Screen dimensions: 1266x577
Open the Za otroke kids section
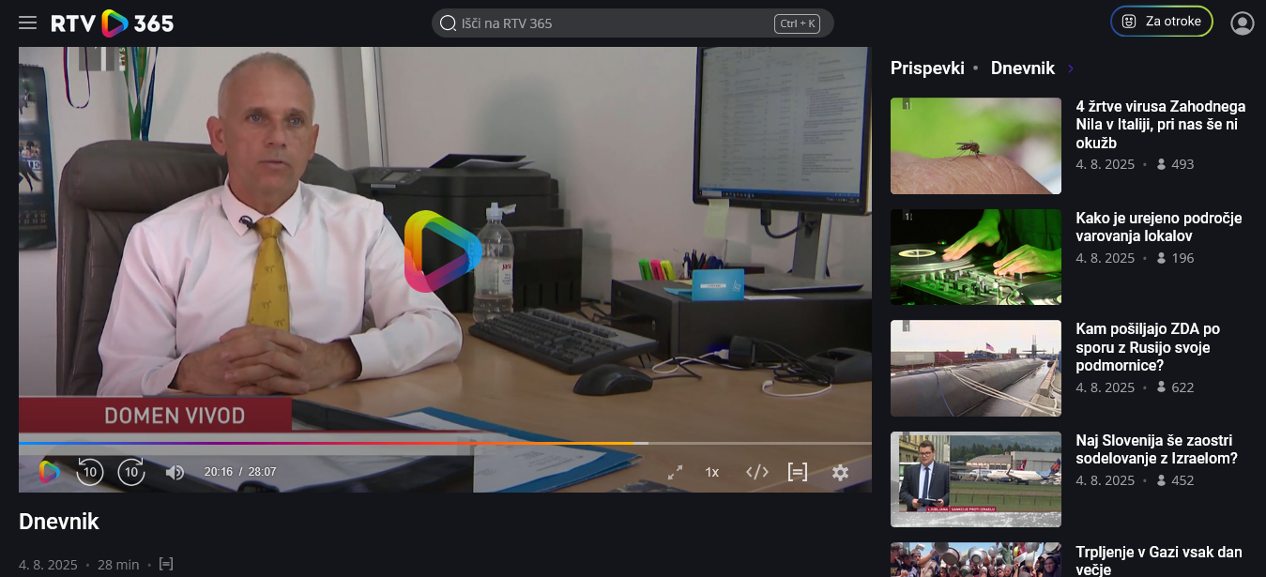(x=1162, y=21)
